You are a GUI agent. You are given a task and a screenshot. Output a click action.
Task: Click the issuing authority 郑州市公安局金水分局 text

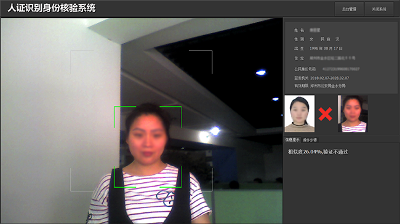click(x=328, y=86)
